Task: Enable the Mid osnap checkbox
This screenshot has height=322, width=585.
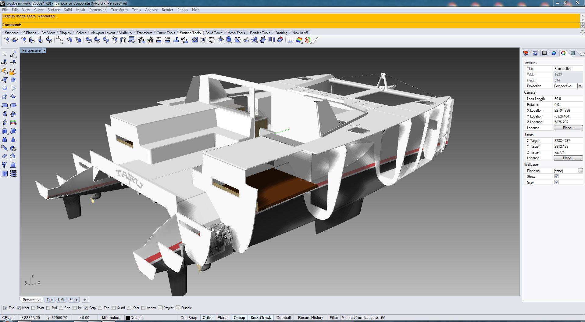Action: (48, 308)
